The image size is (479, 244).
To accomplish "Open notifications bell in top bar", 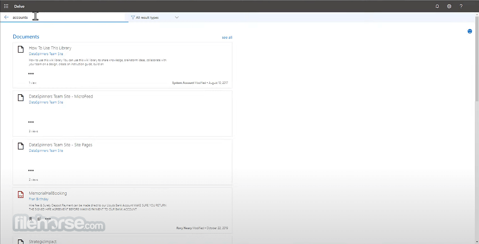I will pos(437,6).
